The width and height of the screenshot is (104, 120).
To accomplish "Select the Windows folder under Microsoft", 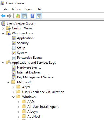I will [x=29, y=97].
